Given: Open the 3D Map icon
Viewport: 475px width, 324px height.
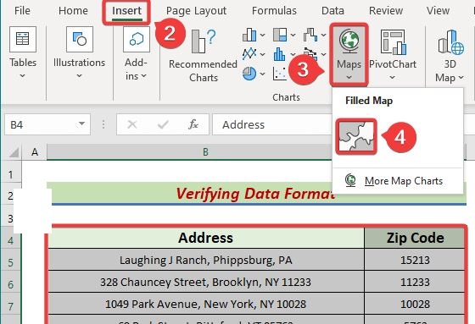Looking at the screenshot, I should (450, 41).
